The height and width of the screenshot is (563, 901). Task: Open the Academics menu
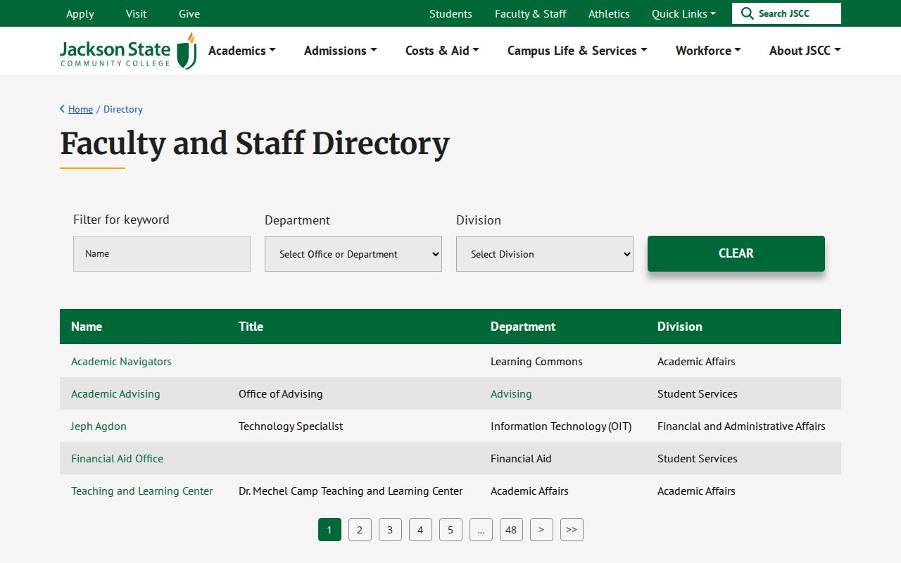coord(241,51)
